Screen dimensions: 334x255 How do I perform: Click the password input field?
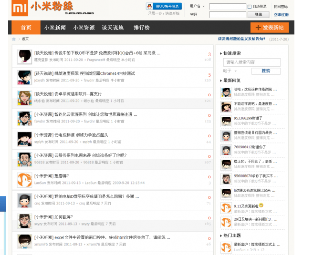point(228,15)
